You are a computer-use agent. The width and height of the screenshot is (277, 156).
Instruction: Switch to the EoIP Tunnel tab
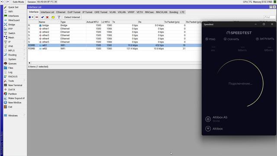tap(74, 12)
